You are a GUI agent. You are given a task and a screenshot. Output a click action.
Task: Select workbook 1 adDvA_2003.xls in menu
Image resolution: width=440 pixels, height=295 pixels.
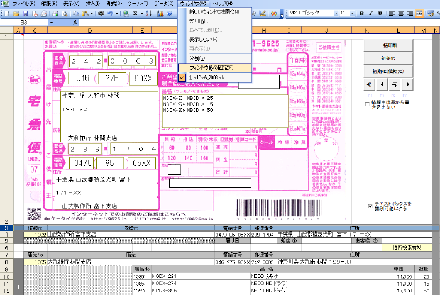pyautogui.click(x=215, y=77)
